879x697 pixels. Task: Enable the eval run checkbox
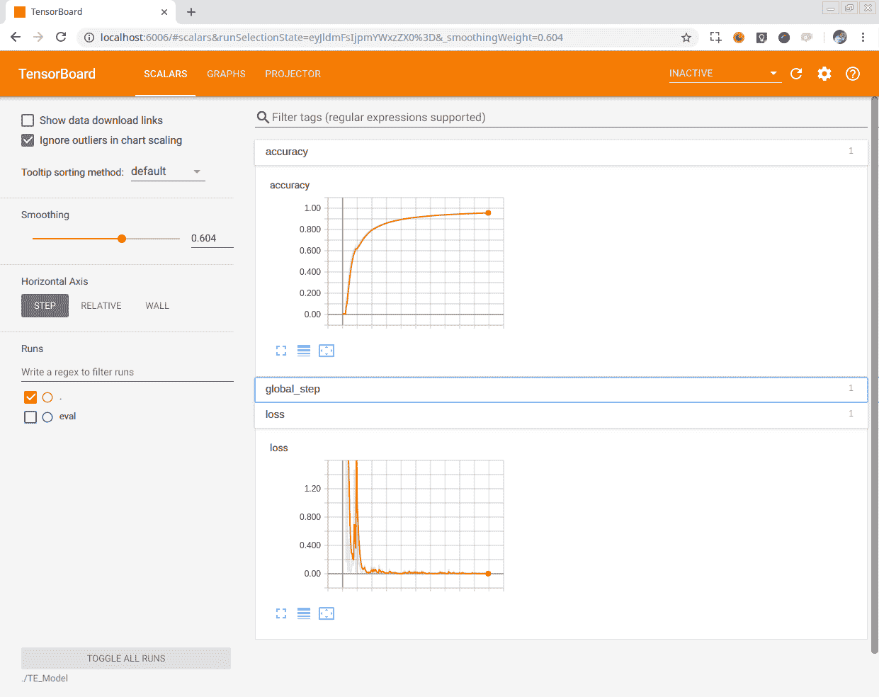pyautogui.click(x=30, y=417)
